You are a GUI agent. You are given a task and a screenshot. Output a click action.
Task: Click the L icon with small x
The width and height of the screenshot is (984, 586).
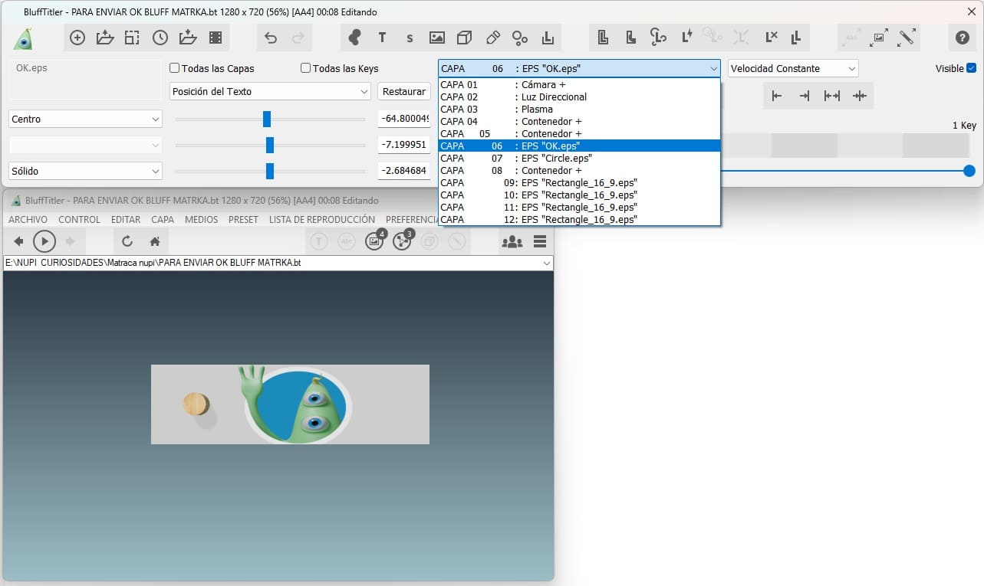(x=771, y=37)
